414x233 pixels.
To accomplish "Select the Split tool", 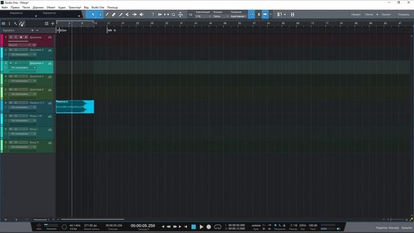I will point(107,14).
